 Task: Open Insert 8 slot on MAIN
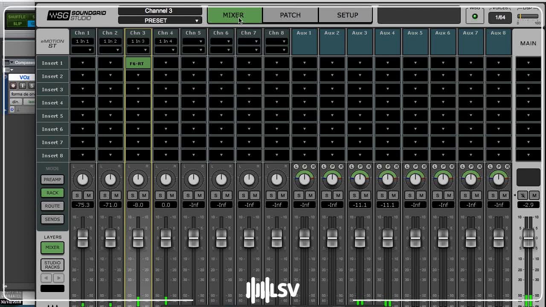528,155
